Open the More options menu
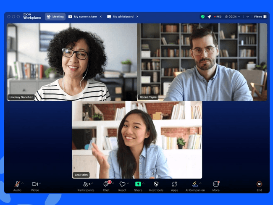 [x=216, y=186]
